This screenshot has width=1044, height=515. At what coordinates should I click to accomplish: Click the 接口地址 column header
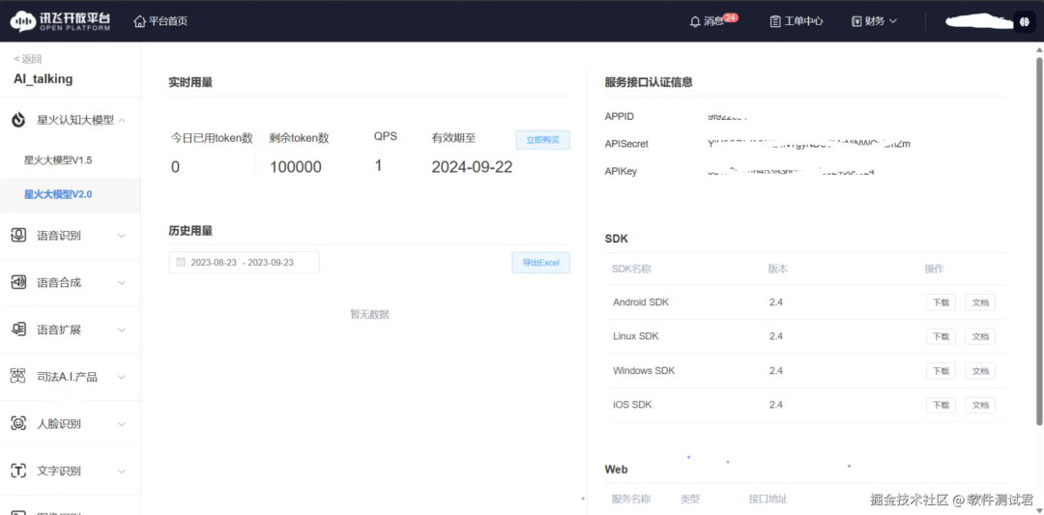(x=768, y=499)
